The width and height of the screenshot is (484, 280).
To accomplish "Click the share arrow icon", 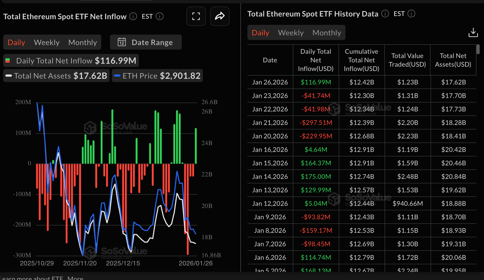I will click(220, 16).
